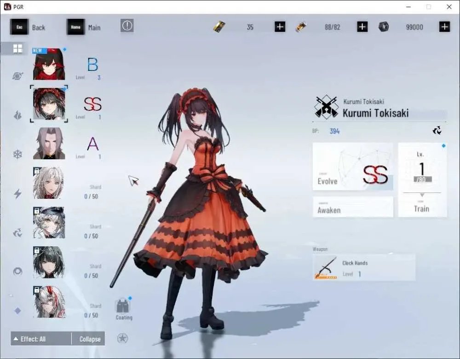The height and width of the screenshot is (359, 460).
Task: Collapse the character list panel
Action: [x=88, y=339]
